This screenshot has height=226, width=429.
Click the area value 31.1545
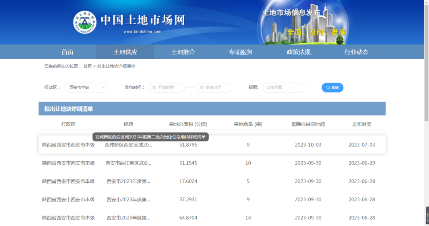pyautogui.click(x=188, y=163)
